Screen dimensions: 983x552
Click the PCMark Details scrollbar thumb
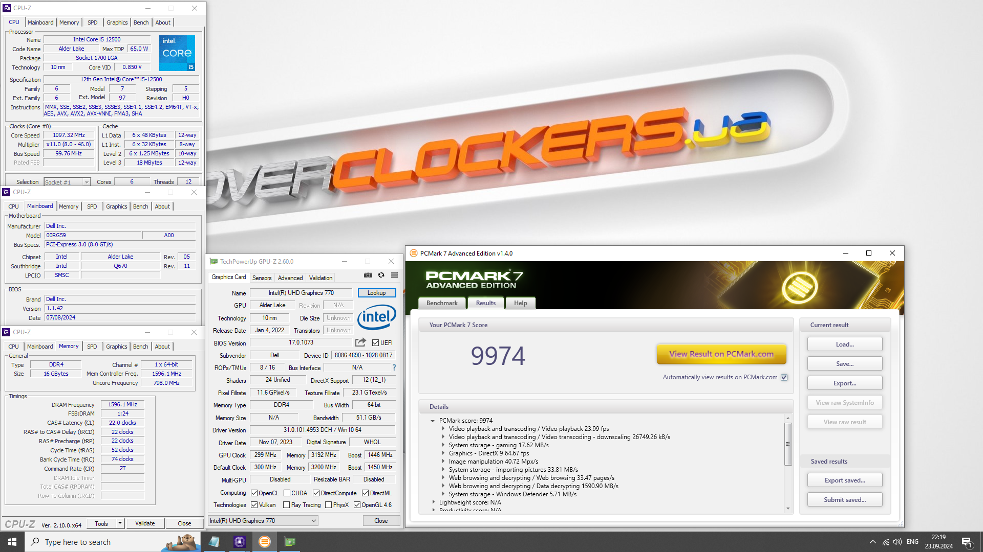click(788, 444)
